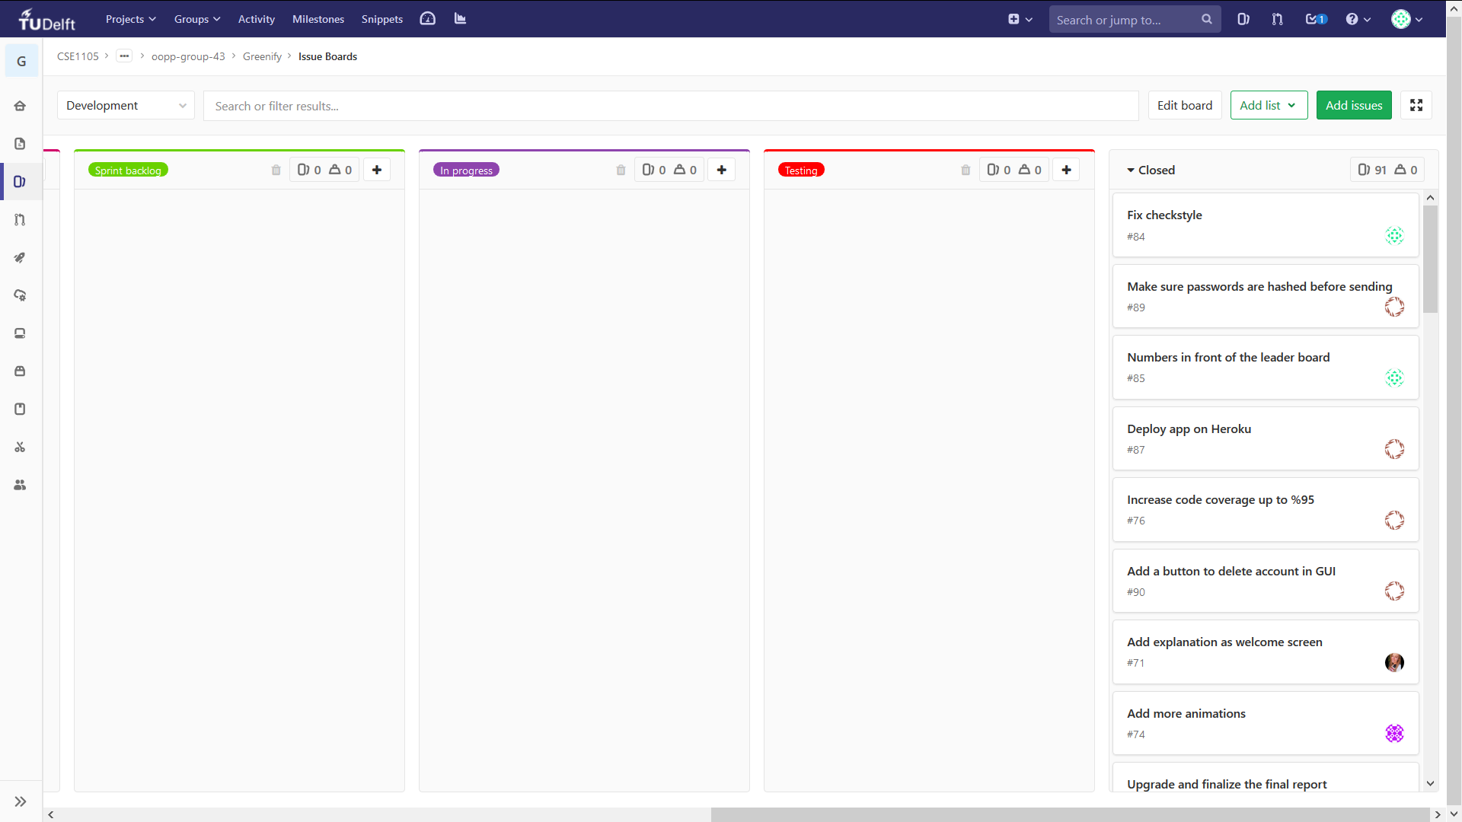Expand the Projects menu
1462x822 pixels.
pos(130,19)
